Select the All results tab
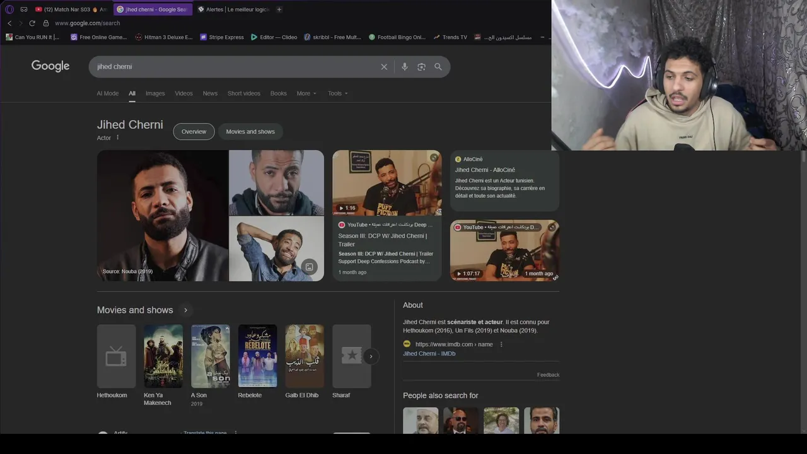The height and width of the screenshot is (454, 807). click(x=132, y=93)
